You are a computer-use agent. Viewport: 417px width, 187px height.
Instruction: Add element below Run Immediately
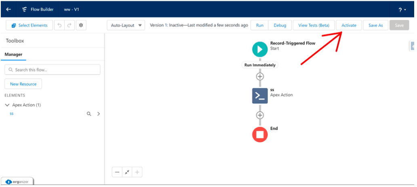click(260, 76)
